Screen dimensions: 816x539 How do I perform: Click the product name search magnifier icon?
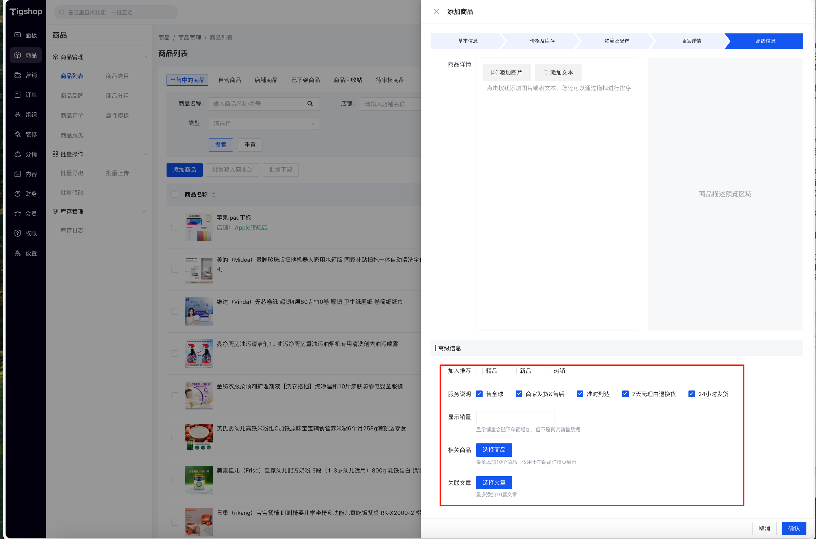(310, 104)
